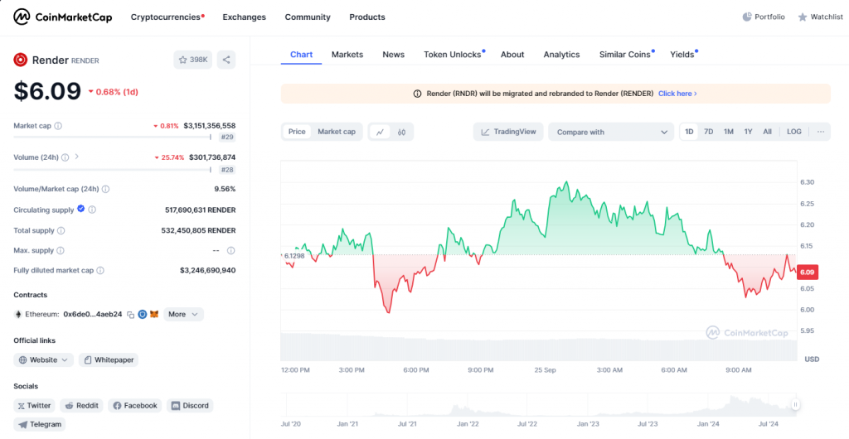The image size is (849, 439).
Task: Click the TradingView button
Action: coord(508,132)
